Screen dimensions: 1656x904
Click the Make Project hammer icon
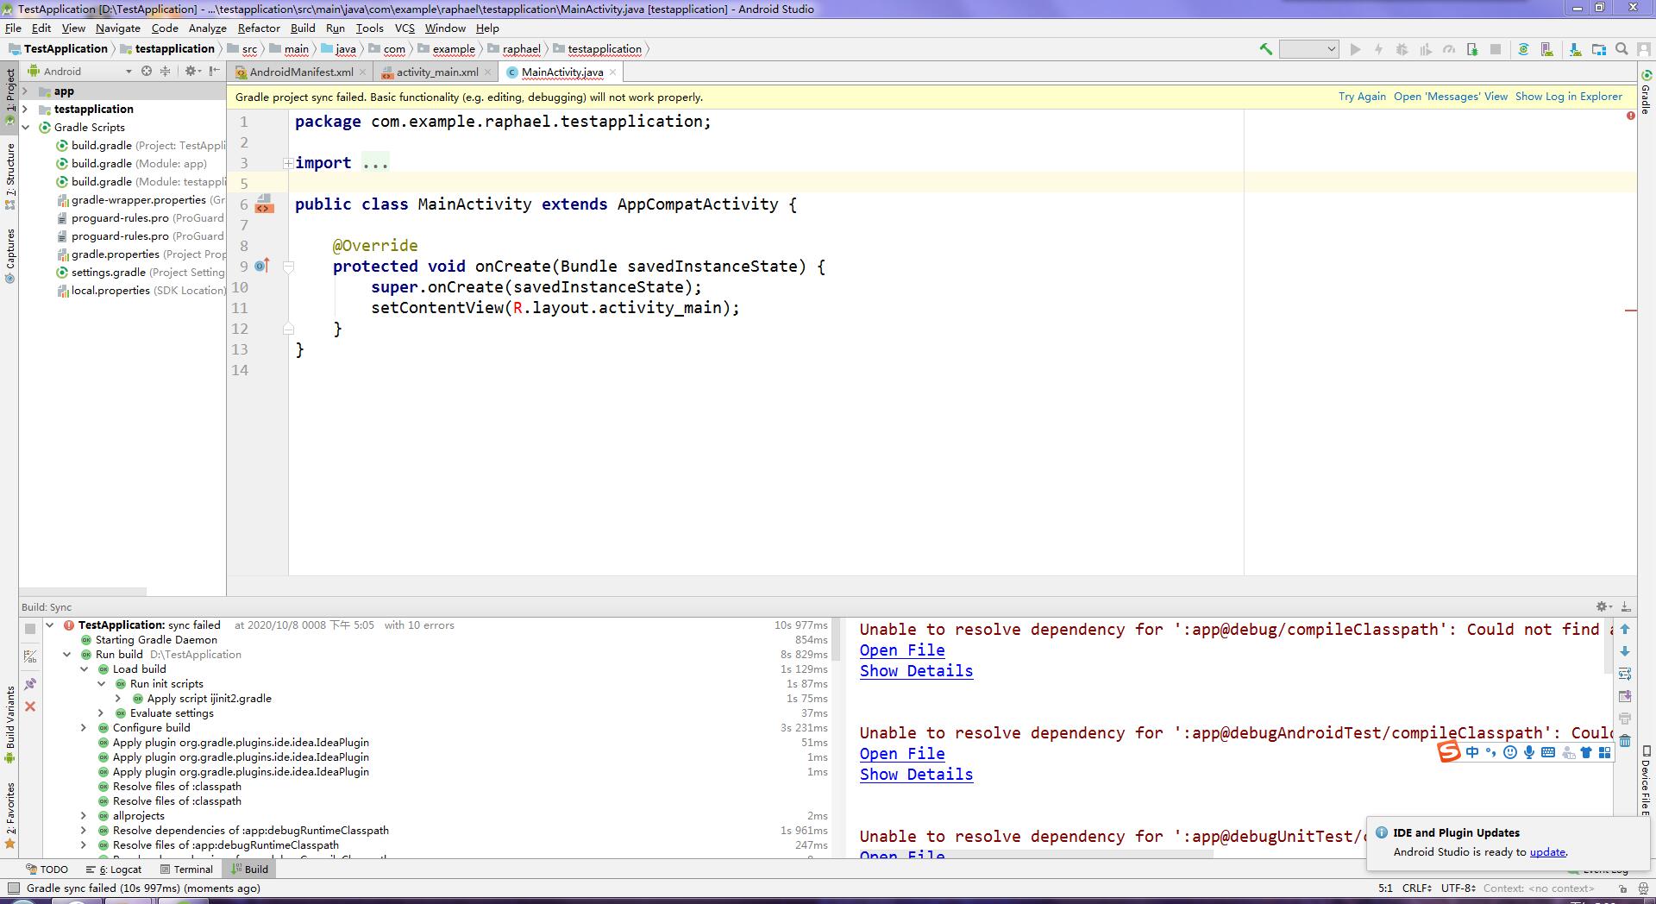[x=1265, y=49]
